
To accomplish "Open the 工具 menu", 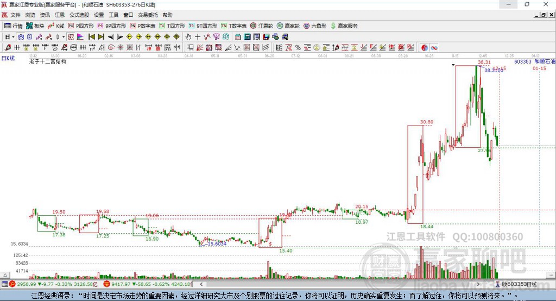I will tap(113, 15).
